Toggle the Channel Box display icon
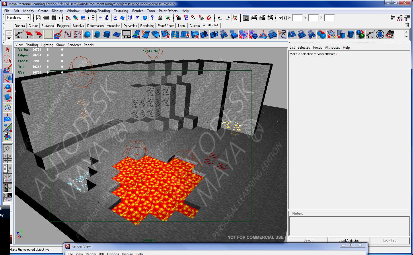This screenshot has width=413, height=255. (x=407, y=18)
